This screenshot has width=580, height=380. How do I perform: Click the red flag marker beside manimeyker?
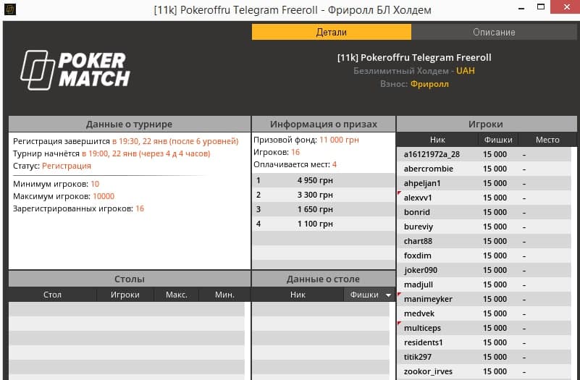tap(399, 294)
